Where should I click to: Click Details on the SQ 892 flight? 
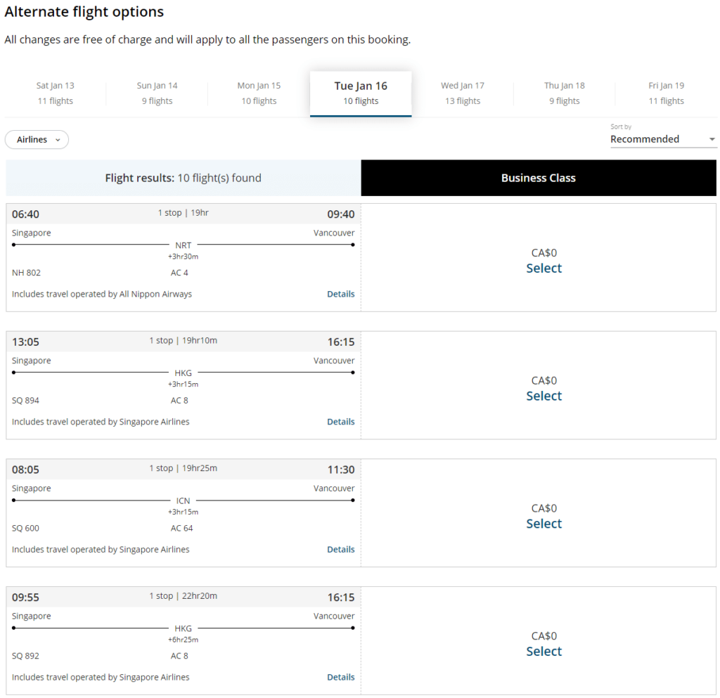tap(340, 677)
